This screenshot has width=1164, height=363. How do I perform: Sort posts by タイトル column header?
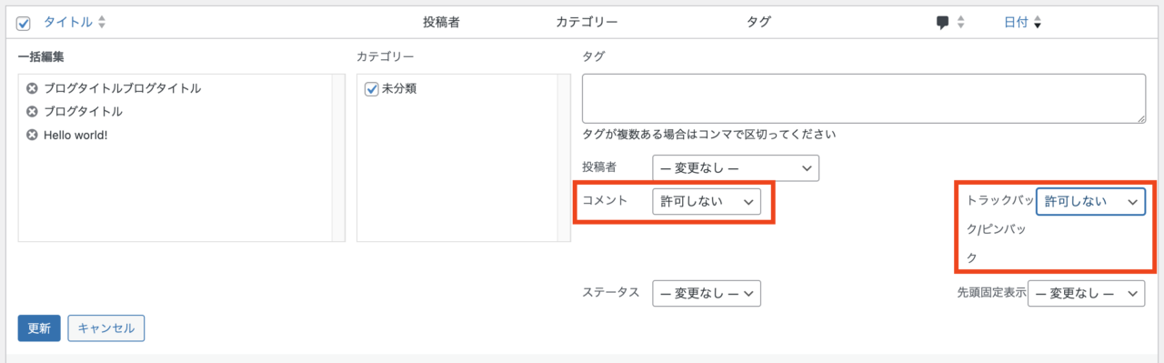(x=68, y=22)
